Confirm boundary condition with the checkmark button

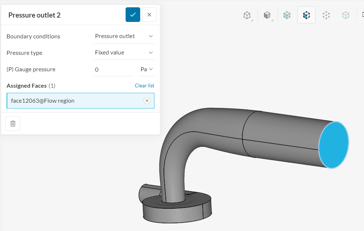click(x=133, y=15)
